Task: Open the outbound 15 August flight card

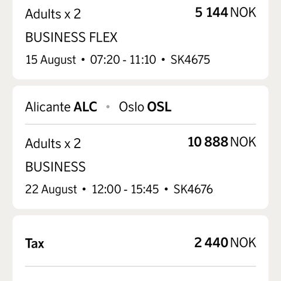Action: 140,39
